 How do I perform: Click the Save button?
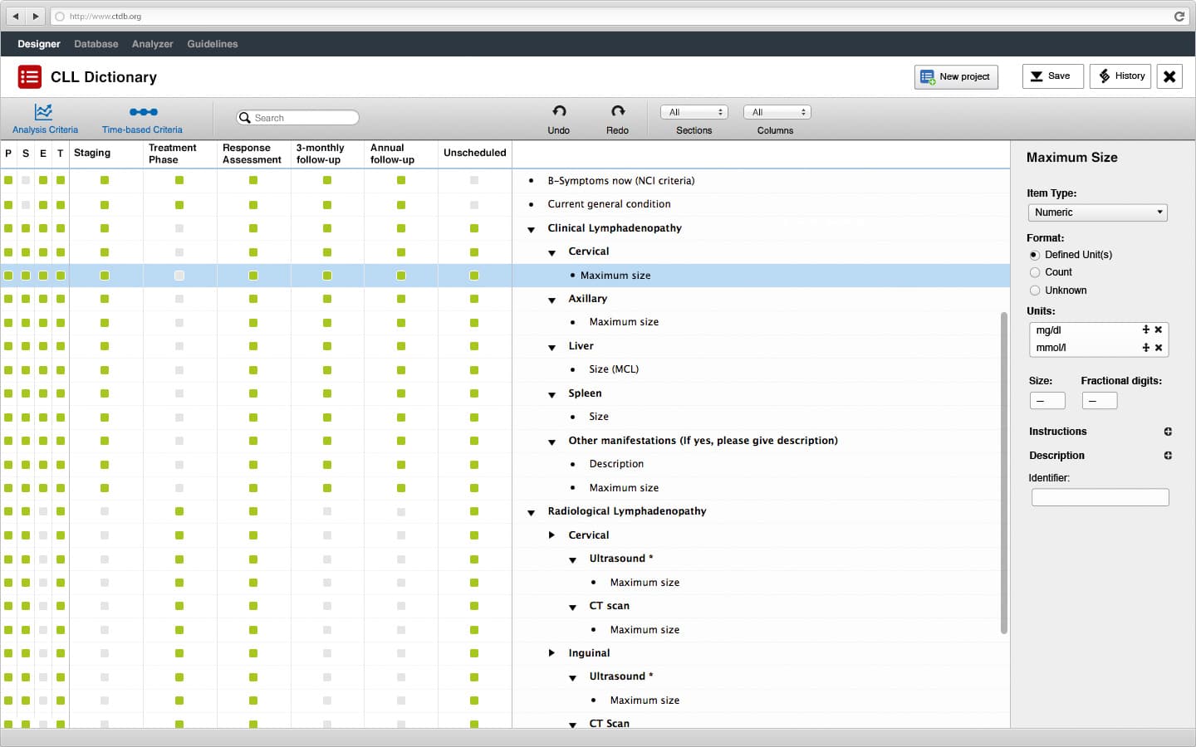(x=1052, y=76)
